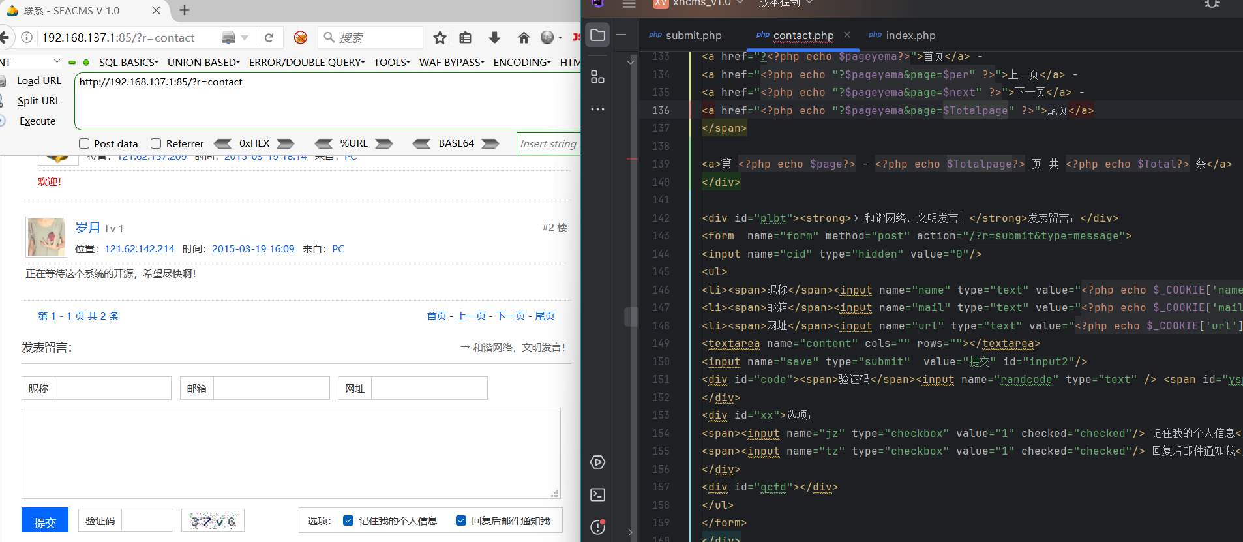Bookmark this page with the star icon
Image resolution: width=1243 pixels, height=542 pixels.
tap(440, 38)
